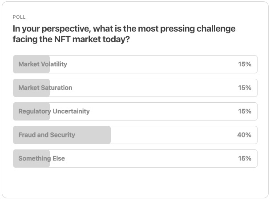Click the 40% result on Fraud and Security
Image resolution: width=270 pixels, height=201 pixels.
(x=244, y=135)
